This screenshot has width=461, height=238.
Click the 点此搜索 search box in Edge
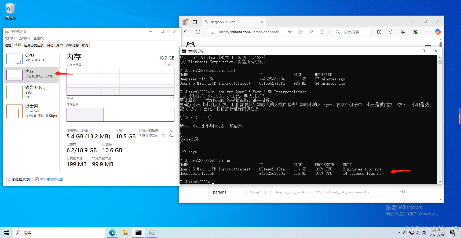point(352,32)
